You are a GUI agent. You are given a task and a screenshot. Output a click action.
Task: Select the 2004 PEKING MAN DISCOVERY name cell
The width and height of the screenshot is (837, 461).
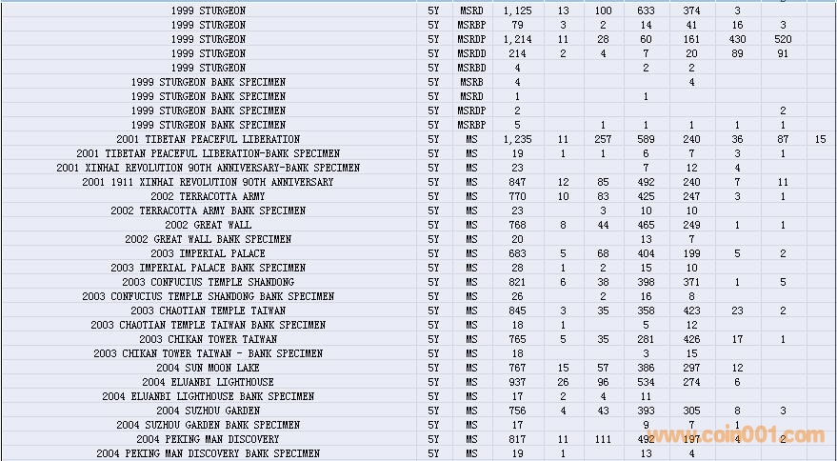tap(208, 439)
